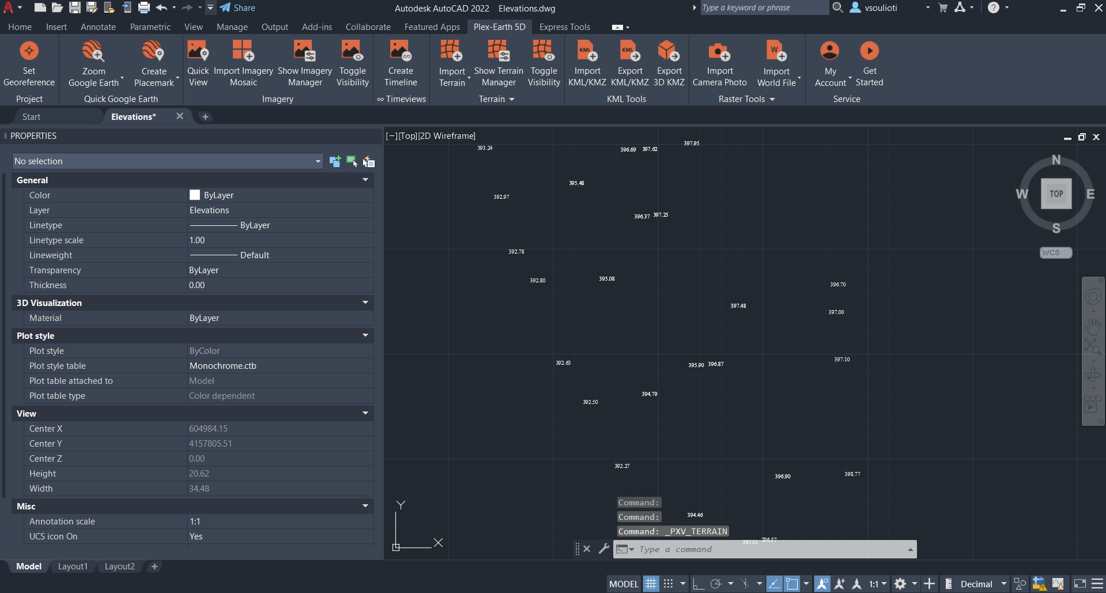1106x593 pixels.
Task: Open the Featured Apps ribbon tab
Action: coord(432,27)
